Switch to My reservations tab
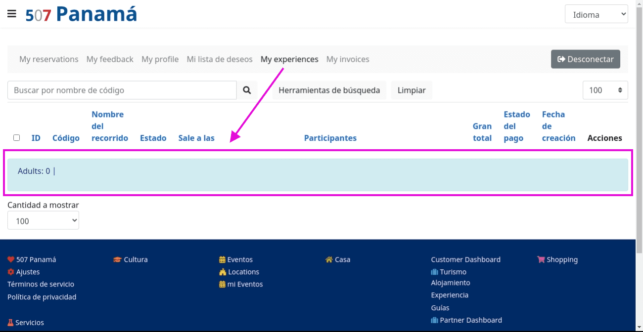The image size is (643, 332). pos(49,59)
